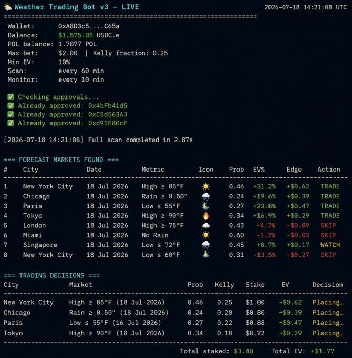Click the 0.18 Kelly value for Tokyo

(x=224, y=333)
